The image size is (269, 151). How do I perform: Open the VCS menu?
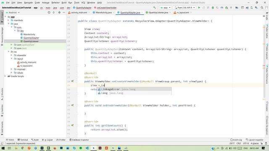(x=83, y=3)
